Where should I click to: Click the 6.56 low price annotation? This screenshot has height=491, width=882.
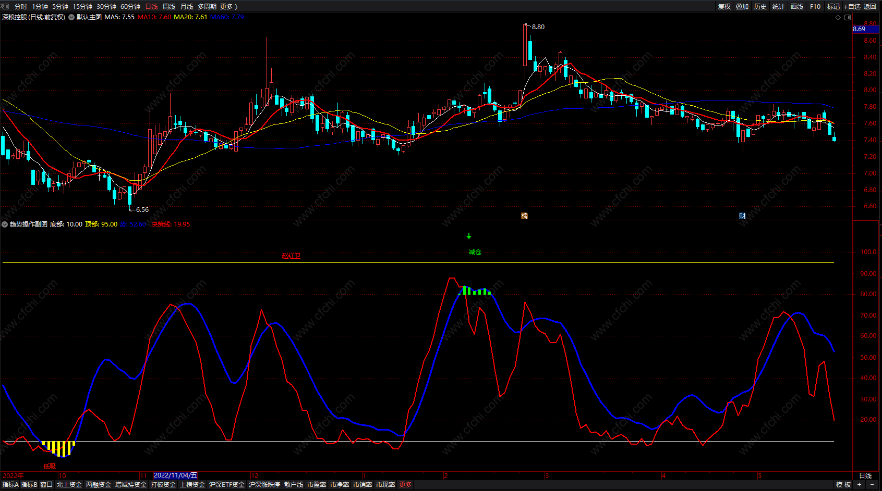tap(142, 210)
